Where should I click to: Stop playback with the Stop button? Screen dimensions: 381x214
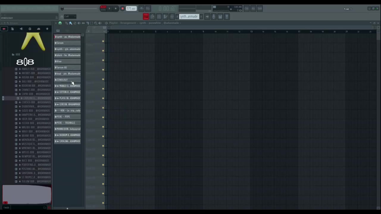(x=115, y=9)
